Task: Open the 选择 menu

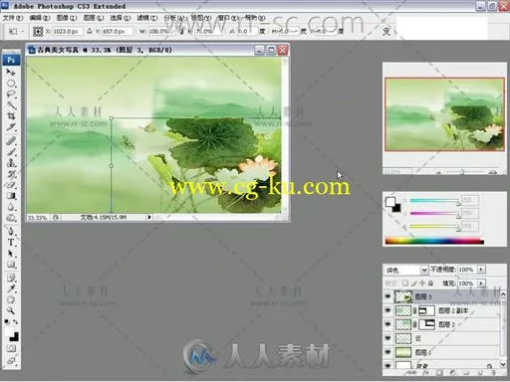Action: pos(121,18)
